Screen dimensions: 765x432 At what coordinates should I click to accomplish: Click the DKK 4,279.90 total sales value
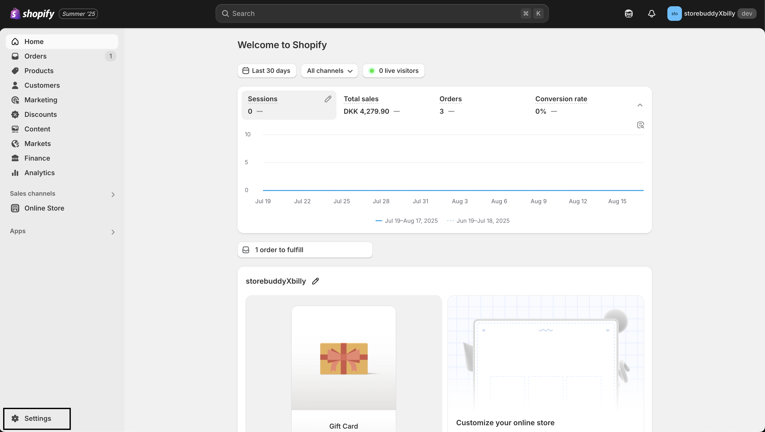pos(366,111)
